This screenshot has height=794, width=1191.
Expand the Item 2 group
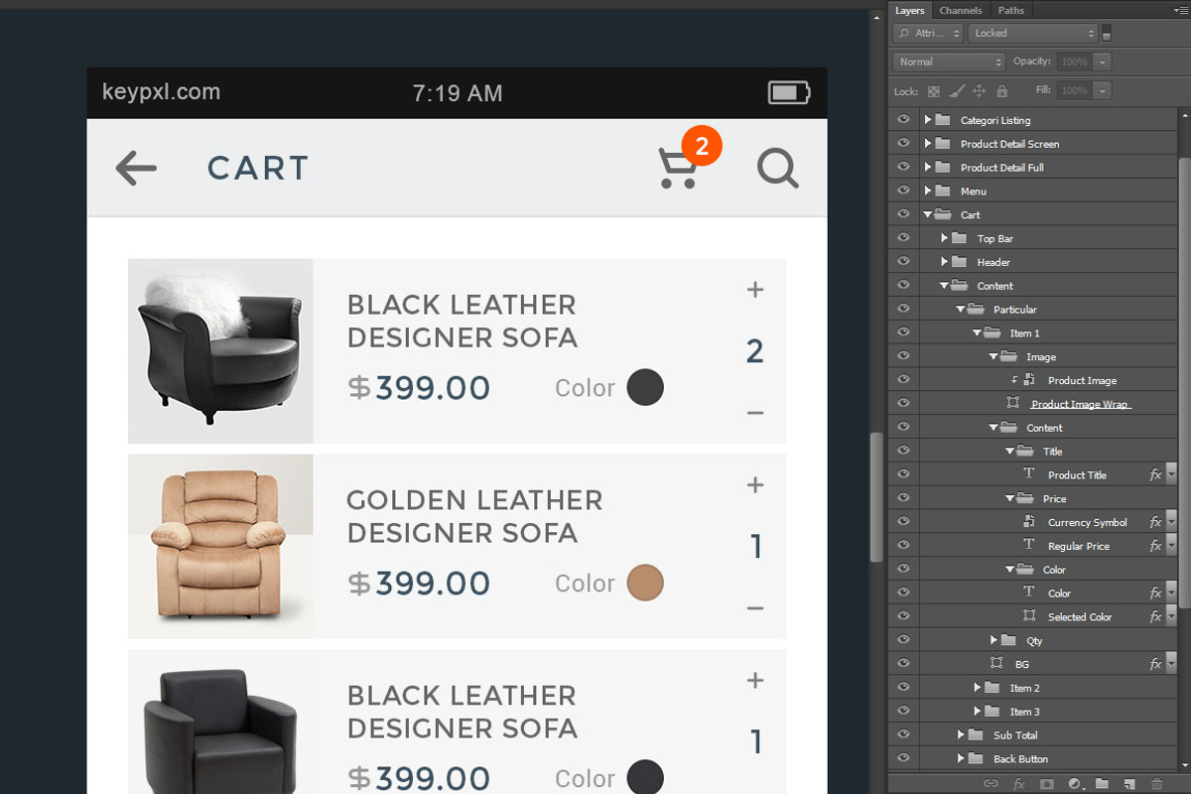pos(978,688)
